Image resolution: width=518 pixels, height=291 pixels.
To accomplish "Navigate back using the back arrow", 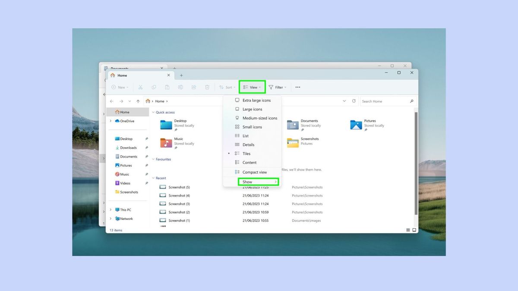I will coord(112,101).
